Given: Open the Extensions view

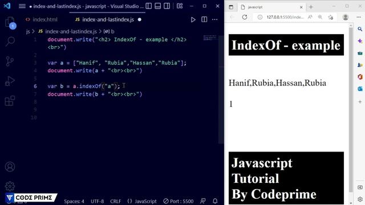Looking at the screenshot, I should point(10,101).
